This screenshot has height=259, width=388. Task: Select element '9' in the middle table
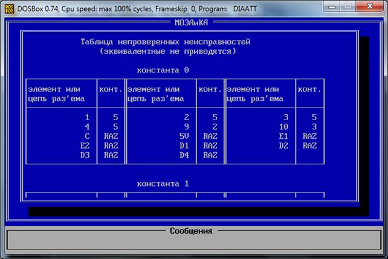[x=187, y=127]
